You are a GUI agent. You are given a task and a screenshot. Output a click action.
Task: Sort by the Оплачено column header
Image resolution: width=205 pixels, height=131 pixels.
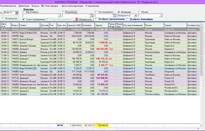[x=88, y=25]
